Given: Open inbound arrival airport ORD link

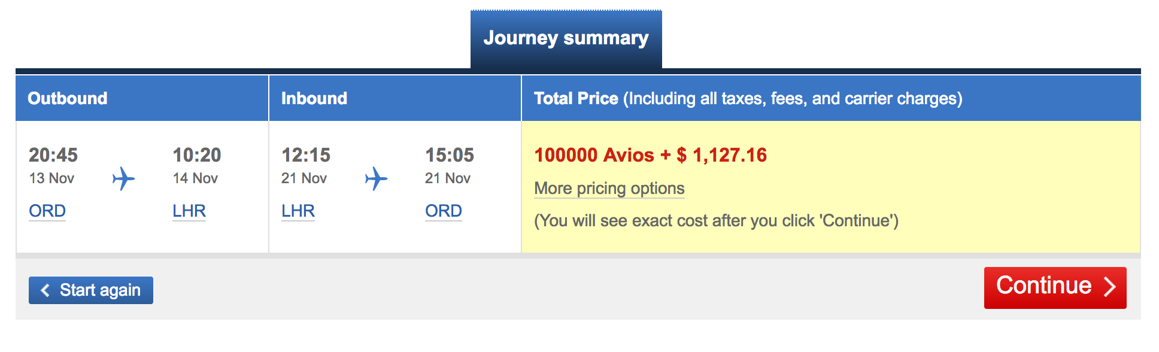Looking at the screenshot, I should pyautogui.click(x=444, y=211).
